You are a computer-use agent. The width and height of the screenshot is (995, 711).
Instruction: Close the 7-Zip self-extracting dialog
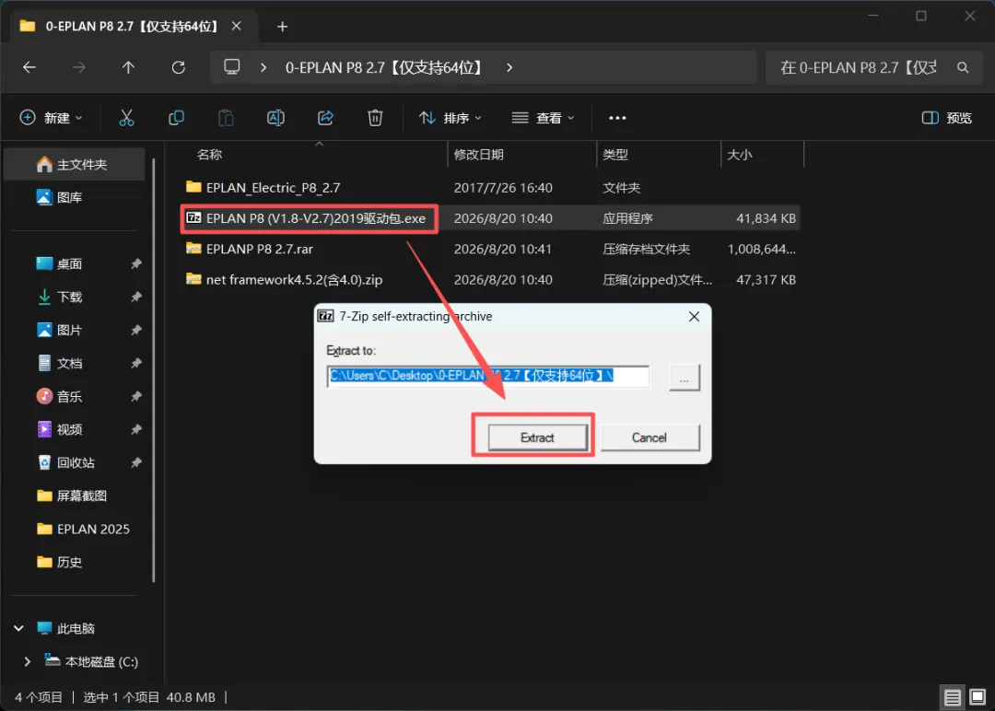tap(695, 317)
